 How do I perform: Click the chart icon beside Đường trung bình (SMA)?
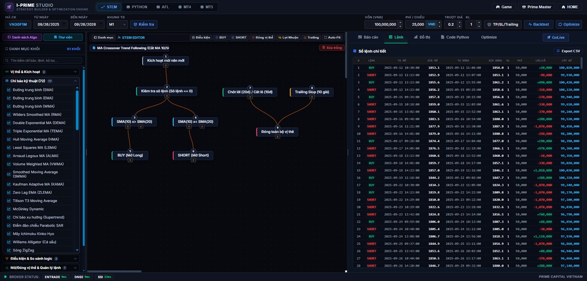point(9,90)
